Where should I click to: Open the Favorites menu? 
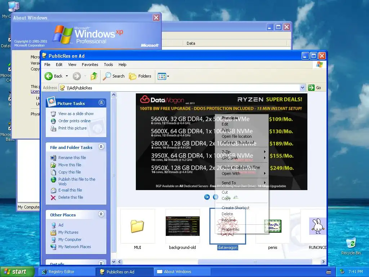(x=90, y=65)
